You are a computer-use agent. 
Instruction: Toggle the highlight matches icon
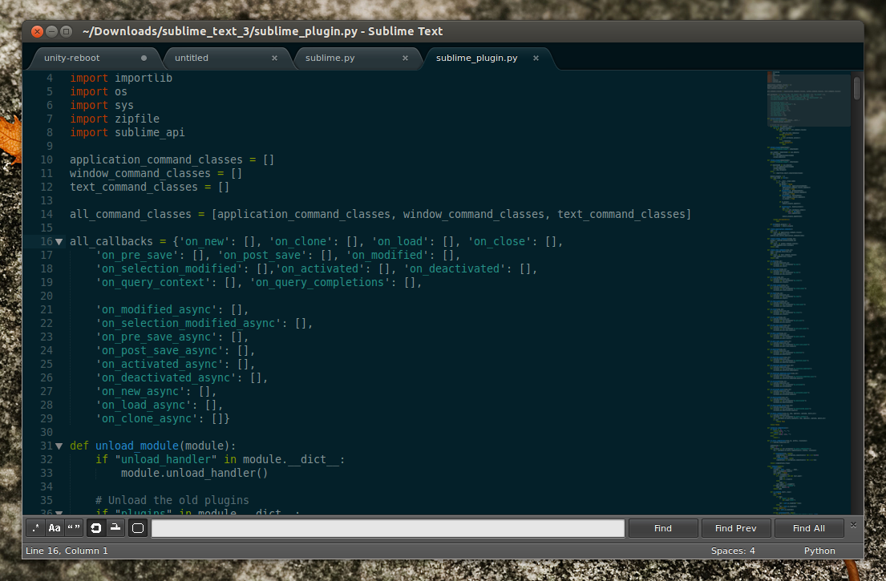137,527
